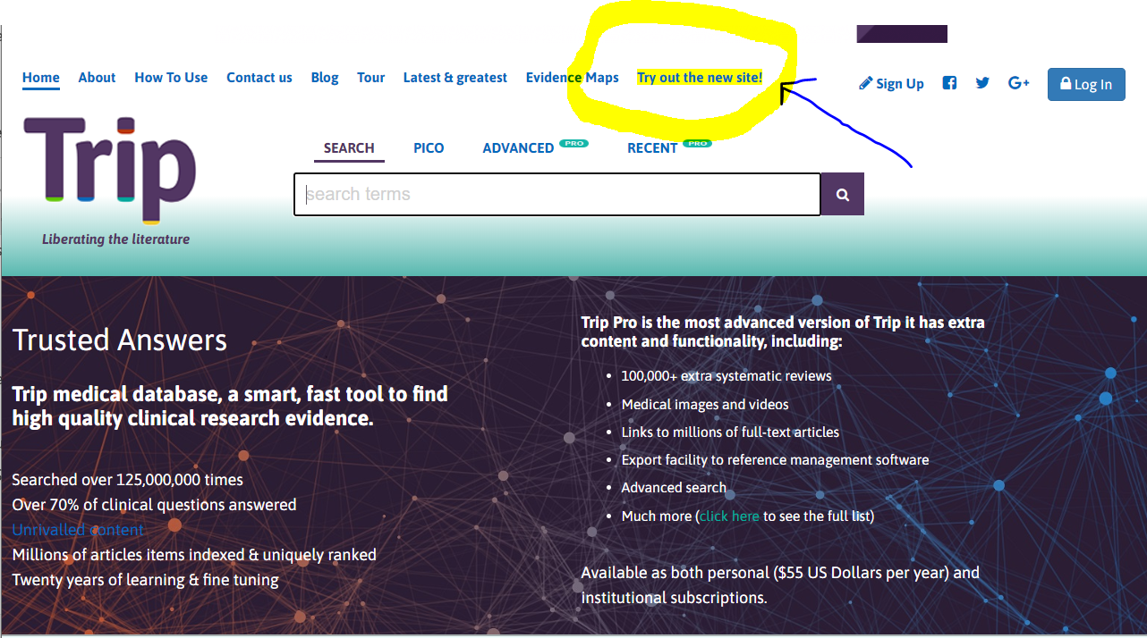Open Evidence Maps from navigation

pyautogui.click(x=572, y=78)
